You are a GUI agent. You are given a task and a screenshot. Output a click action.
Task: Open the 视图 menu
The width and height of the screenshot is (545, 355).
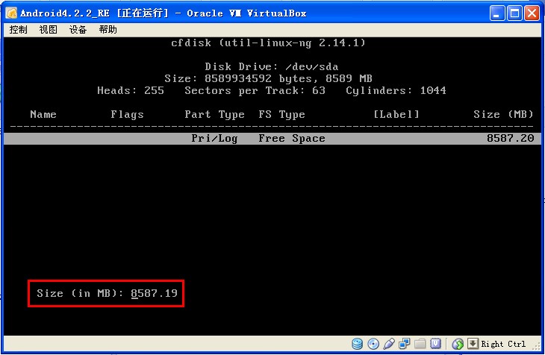[48, 30]
